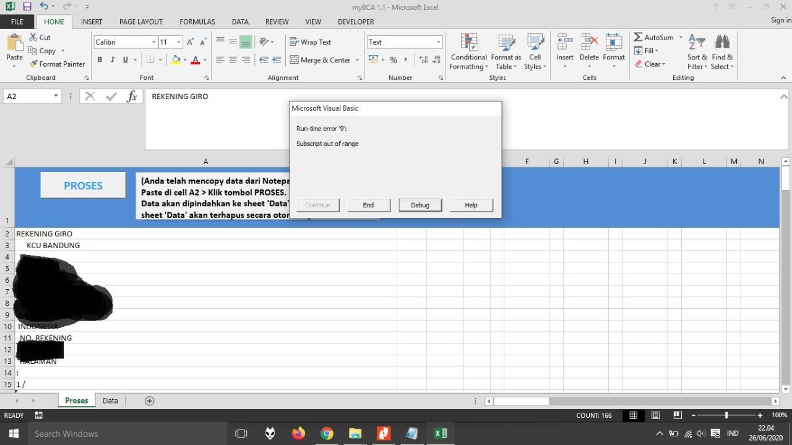Expand the formula bar
This screenshot has width=792, height=445.
coord(784,96)
